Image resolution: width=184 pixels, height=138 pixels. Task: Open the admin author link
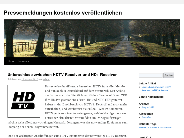tap(46, 80)
